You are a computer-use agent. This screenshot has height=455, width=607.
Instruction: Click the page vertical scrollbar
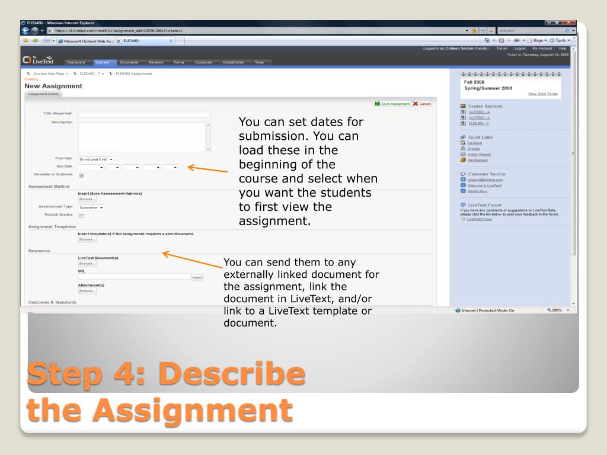pos(573,176)
